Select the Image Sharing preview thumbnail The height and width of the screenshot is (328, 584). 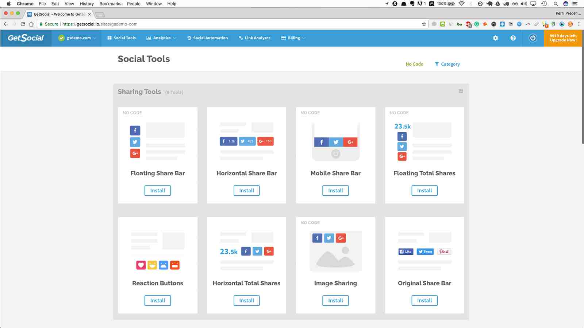(x=335, y=251)
